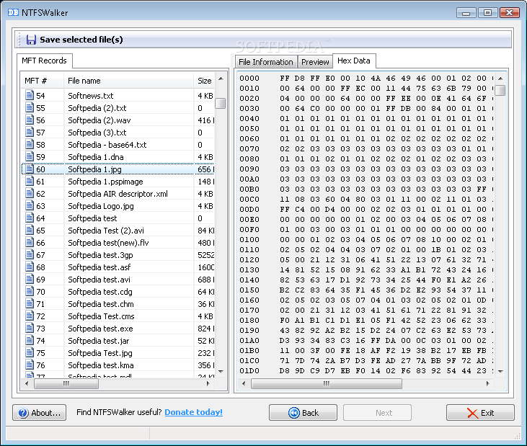Open the Preview tab
The image size is (527, 446).
(315, 62)
